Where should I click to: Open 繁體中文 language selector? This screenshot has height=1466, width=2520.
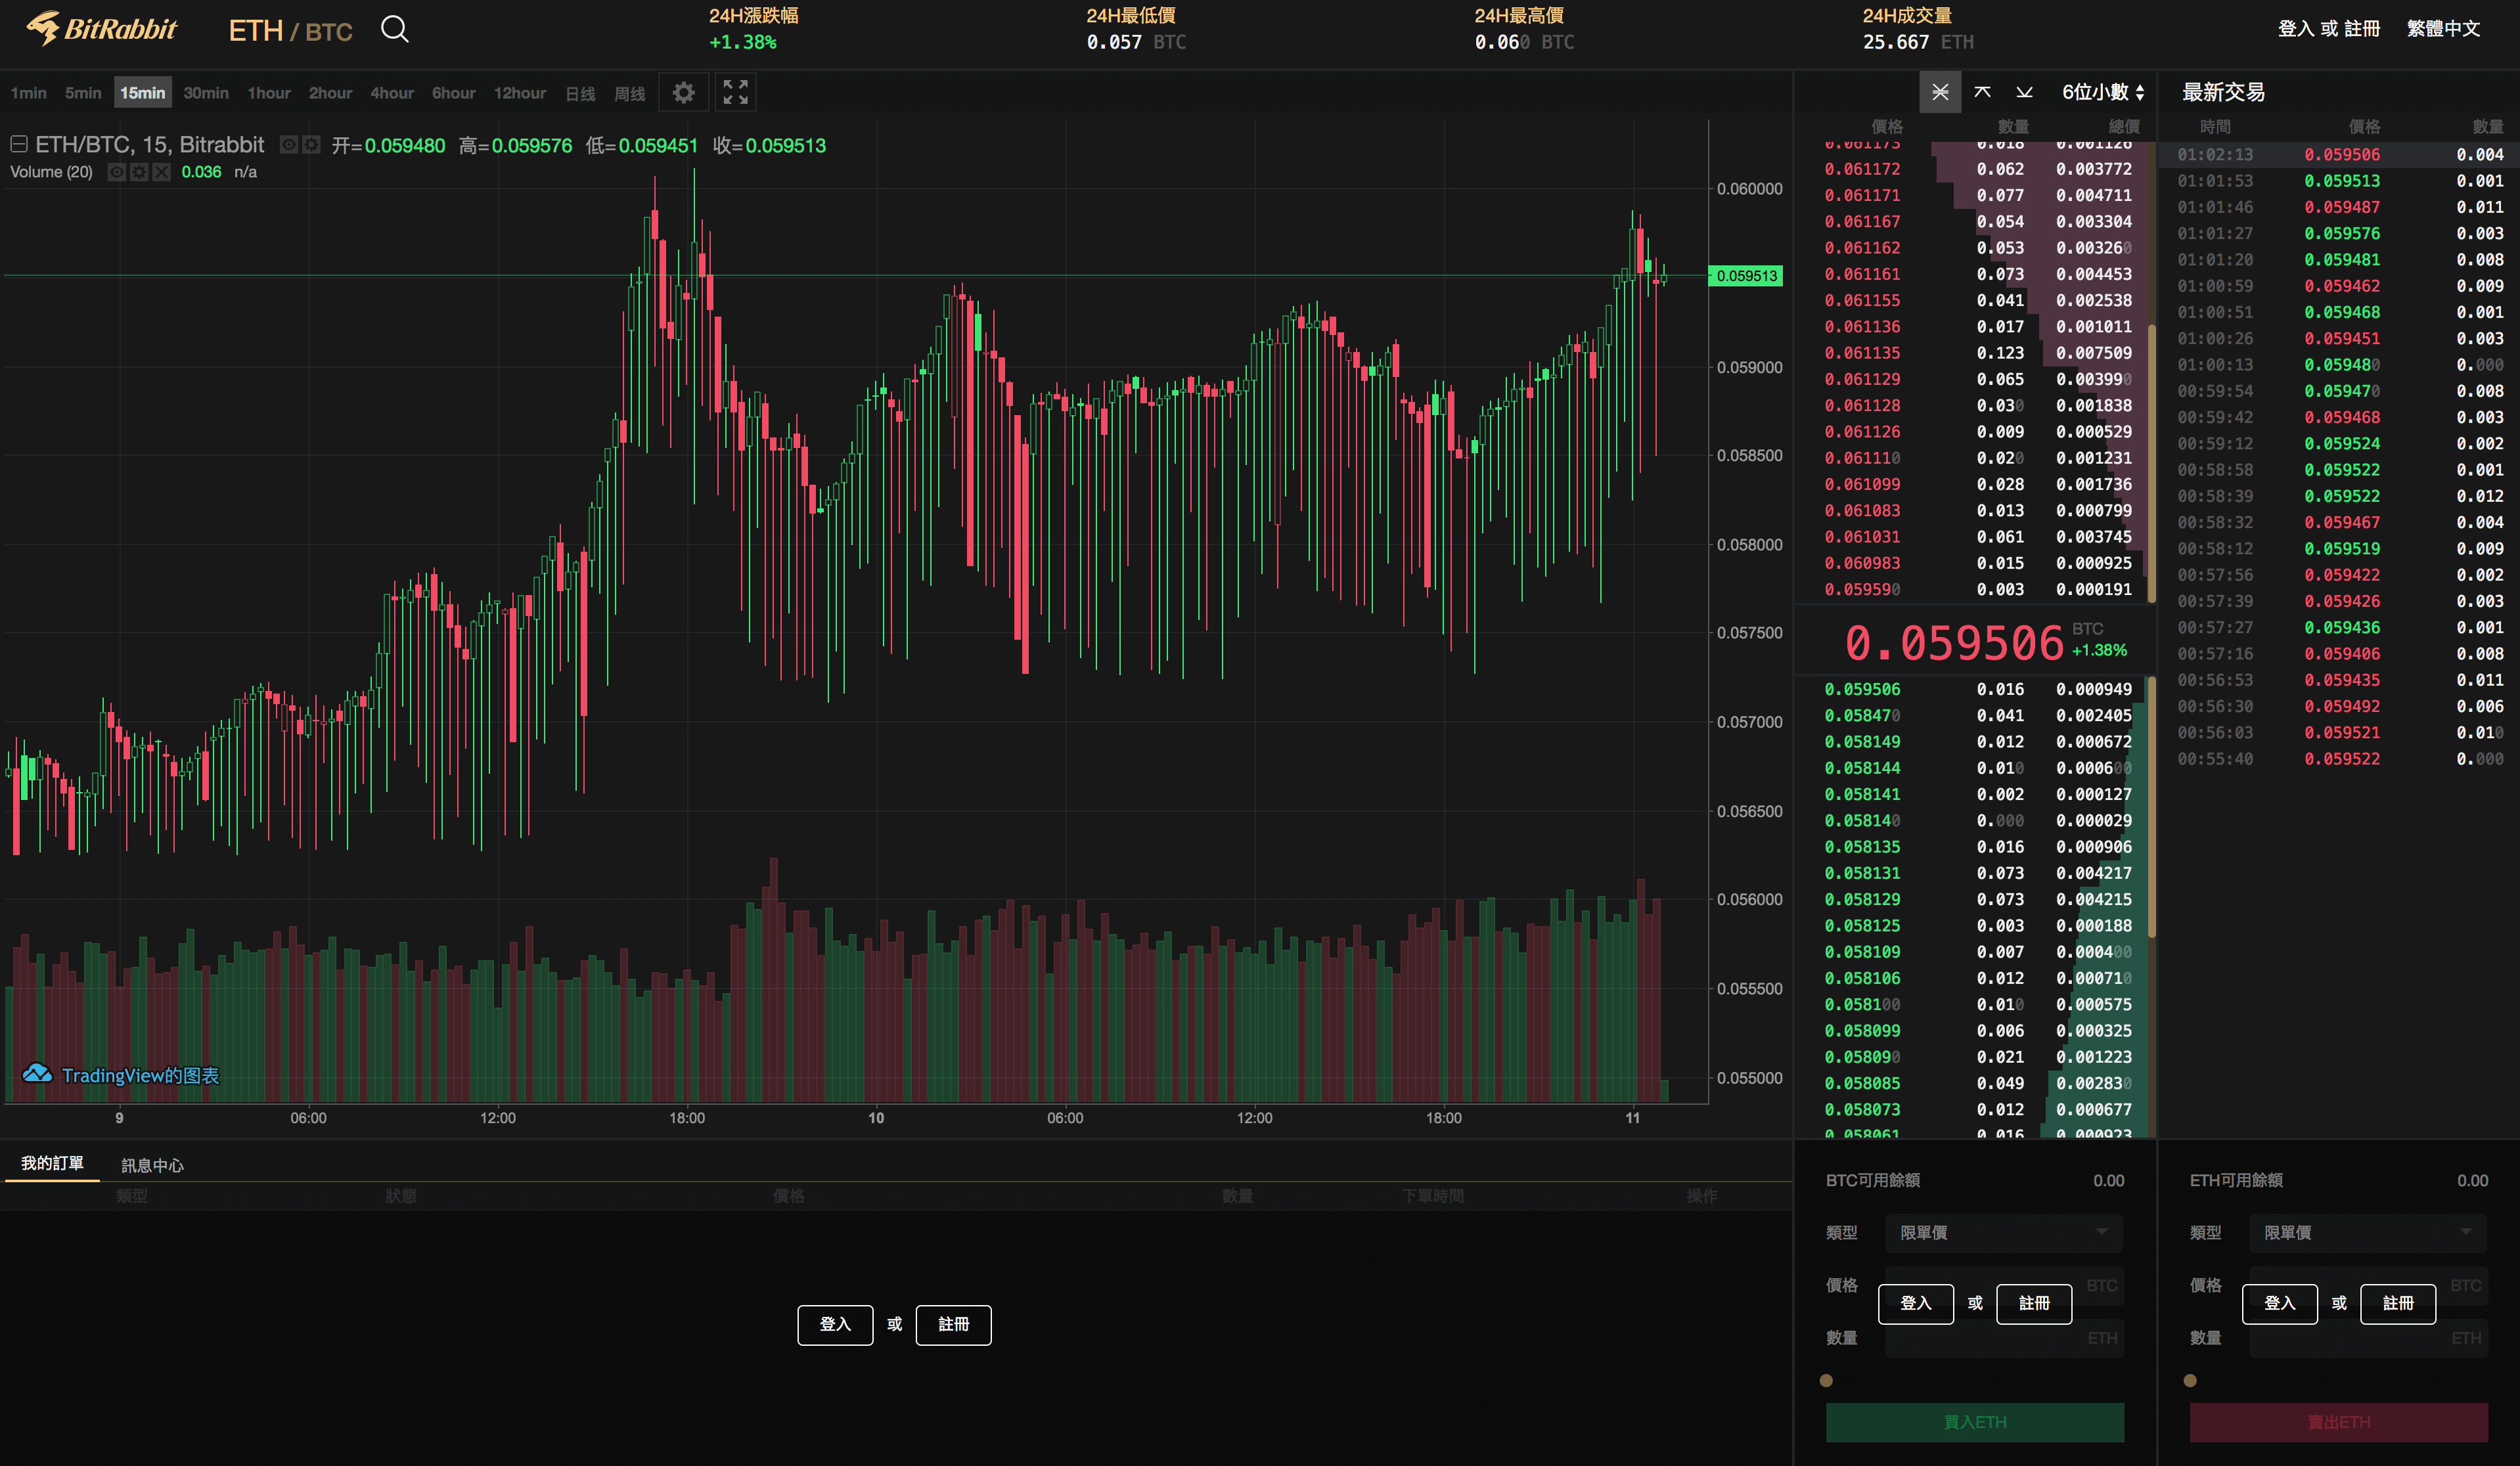point(2443,29)
